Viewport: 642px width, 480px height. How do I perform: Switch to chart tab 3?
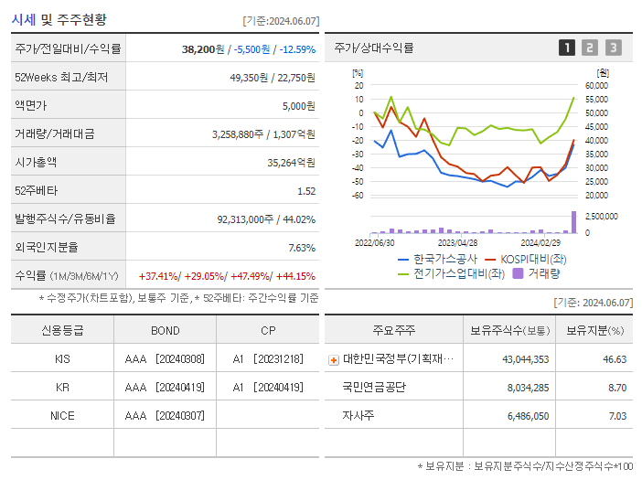coord(614,48)
